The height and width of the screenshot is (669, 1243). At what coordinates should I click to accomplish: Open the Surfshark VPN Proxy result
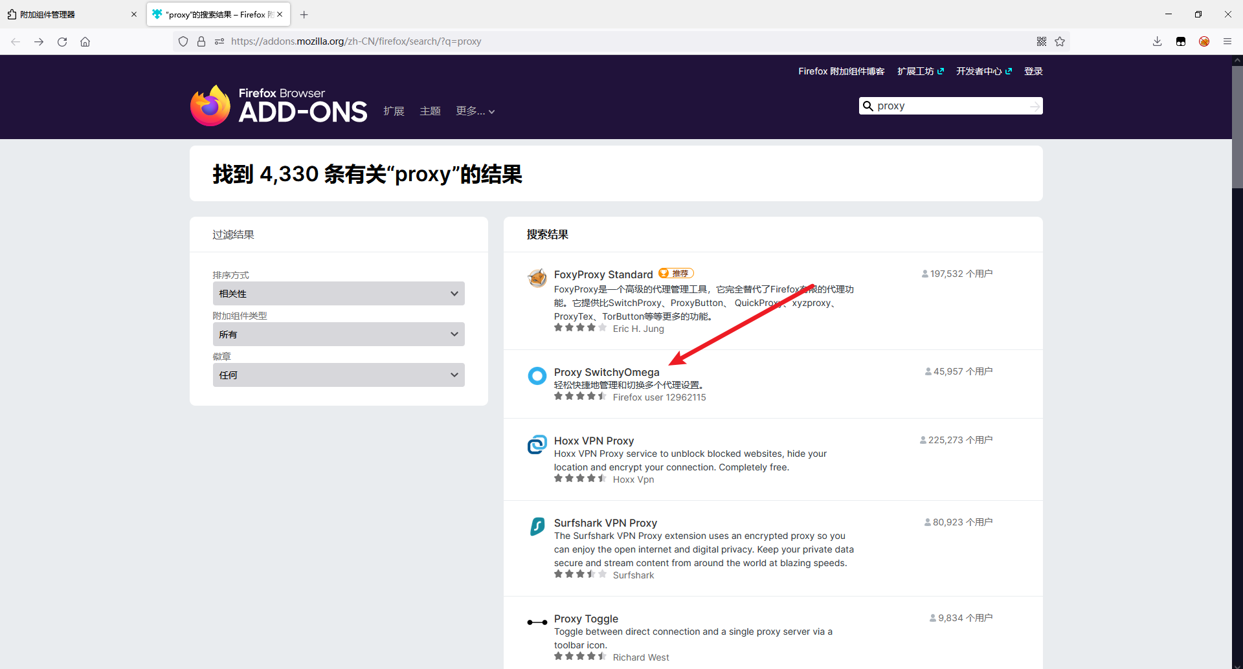(605, 523)
